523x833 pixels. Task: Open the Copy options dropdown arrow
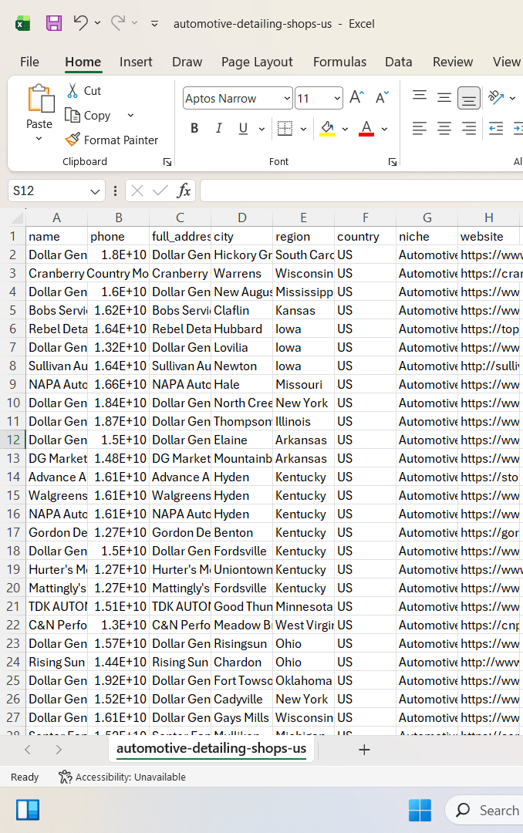[x=131, y=115]
